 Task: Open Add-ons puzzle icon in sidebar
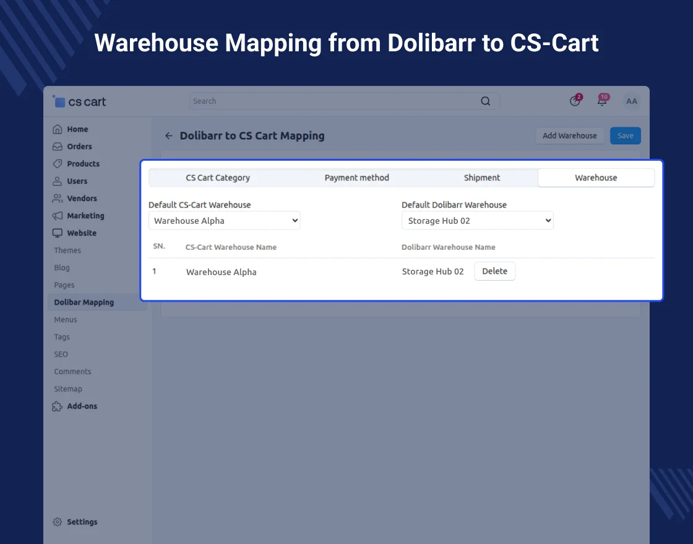pyautogui.click(x=58, y=406)
